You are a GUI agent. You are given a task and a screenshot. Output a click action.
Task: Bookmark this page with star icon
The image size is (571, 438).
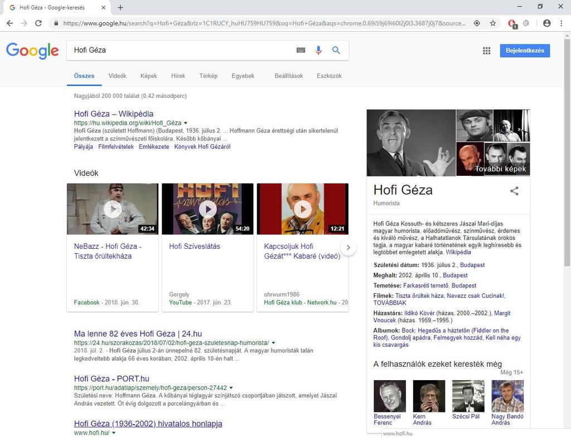tap(493, 23)
